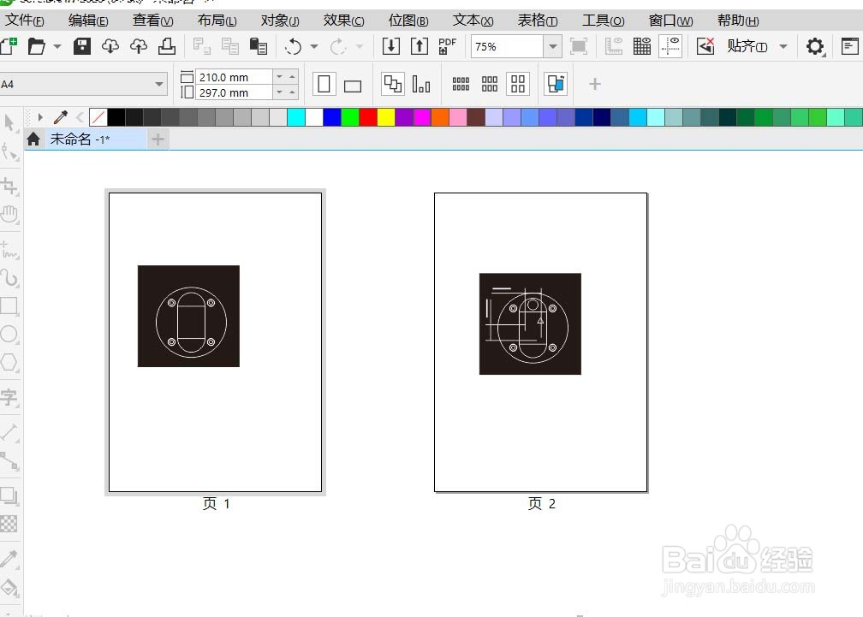863x617 pixels.
Task: Open the Options gear icon
Action: tap(815, 46)
